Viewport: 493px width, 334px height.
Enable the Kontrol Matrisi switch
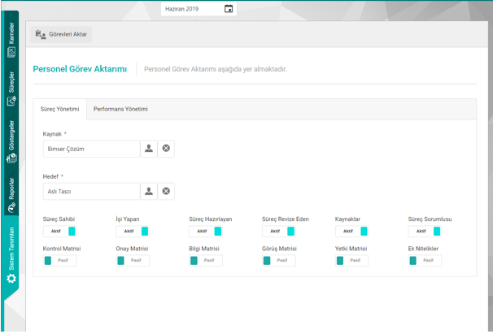[59, 261]
